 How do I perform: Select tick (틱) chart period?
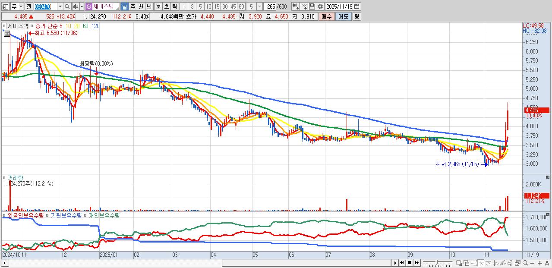pos(174,6)
